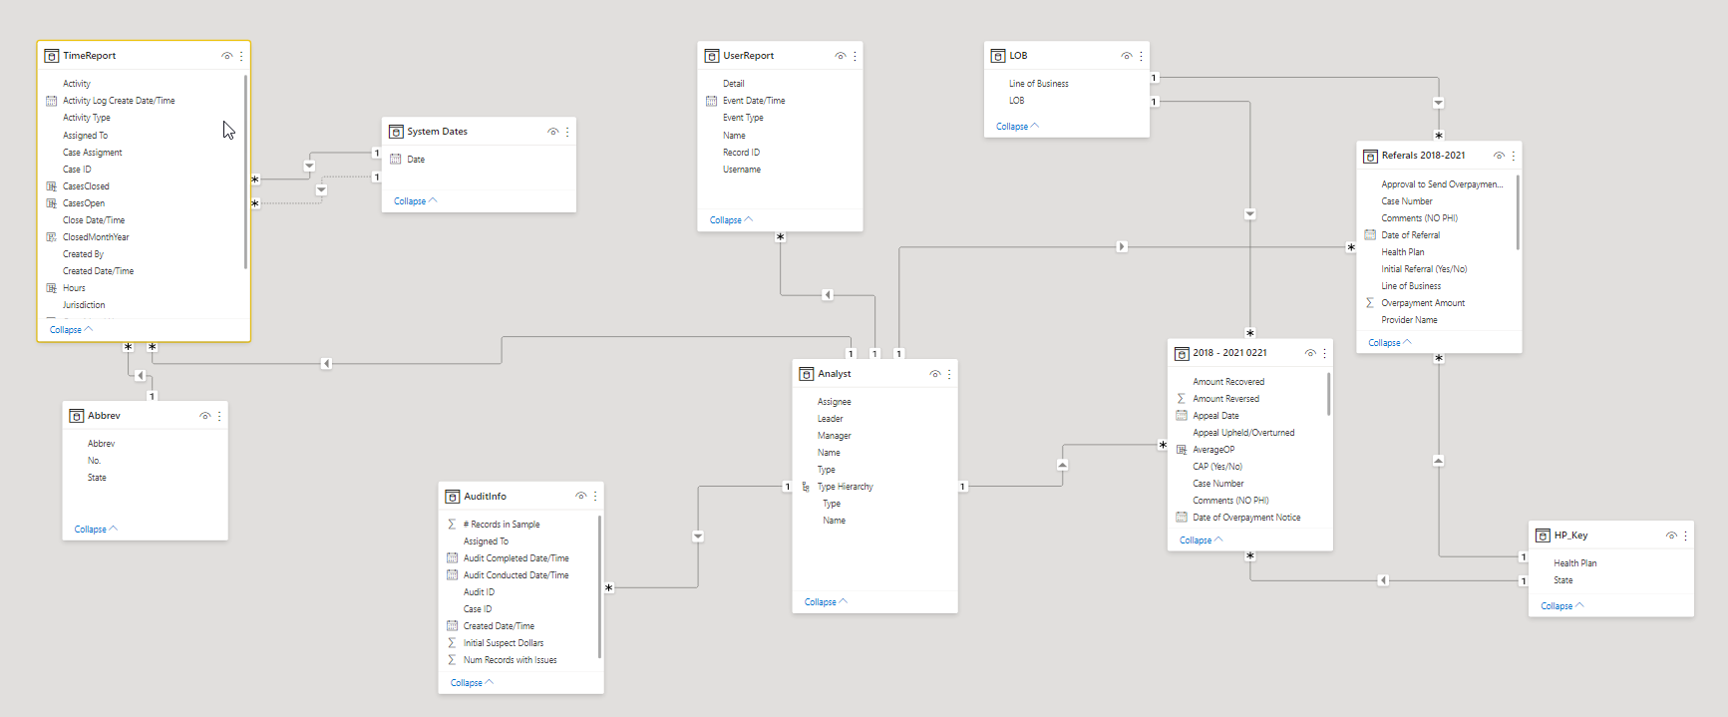
Task: Collapse the Abbrev table
Action: (95, 530)
